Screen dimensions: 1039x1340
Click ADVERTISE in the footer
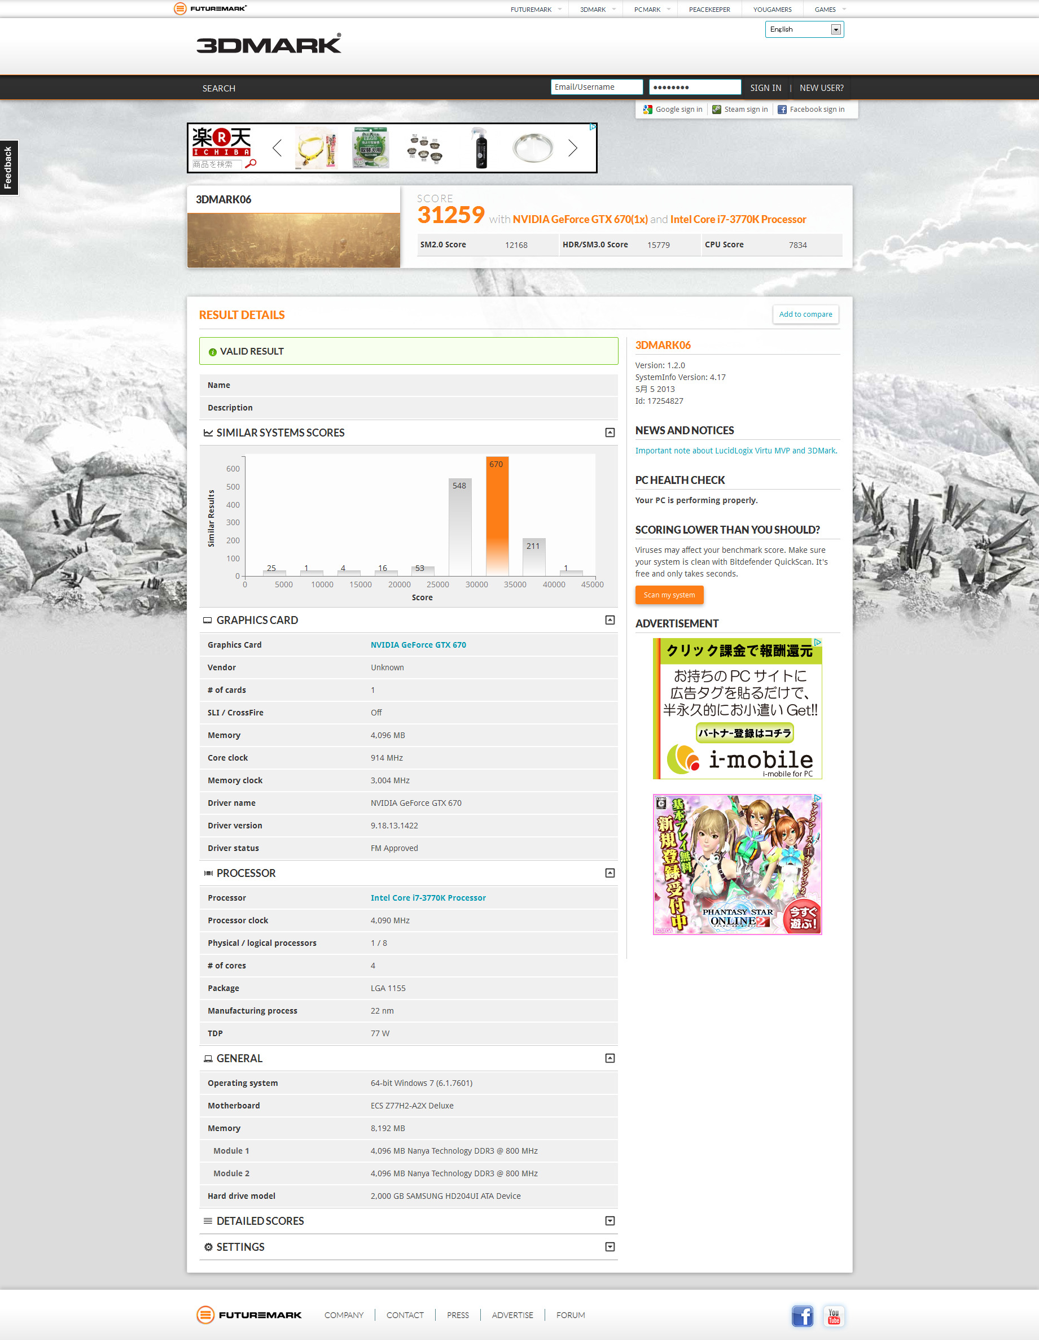click(x=512, y=1315)
